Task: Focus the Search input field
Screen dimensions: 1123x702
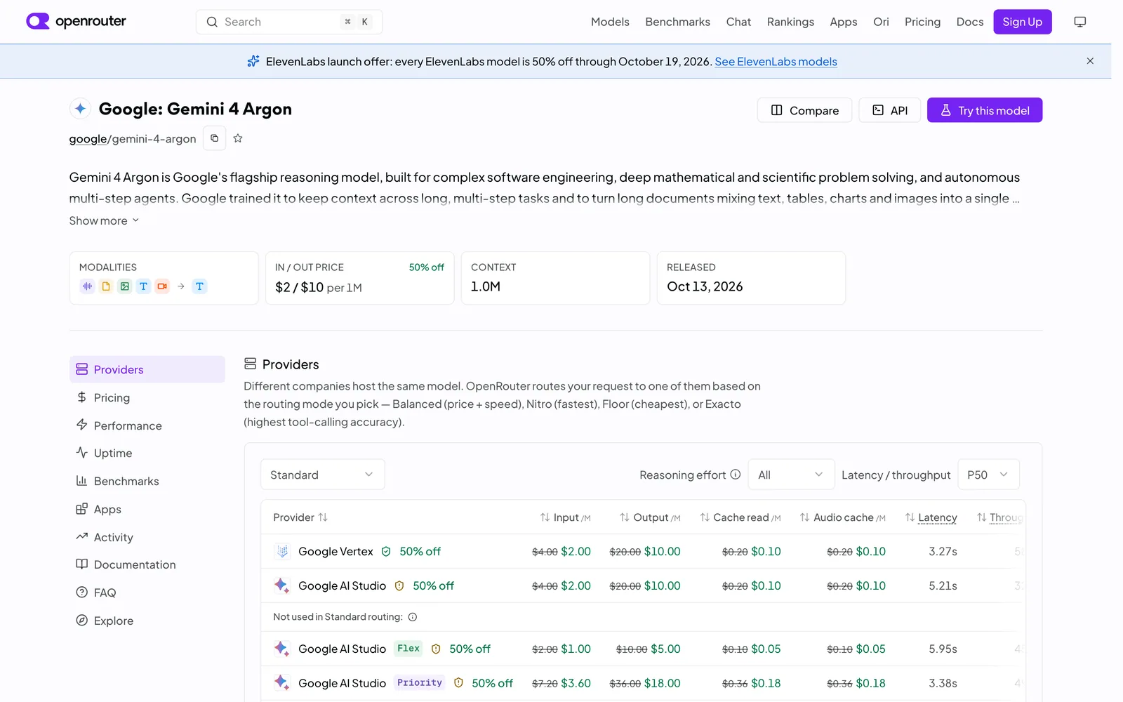Action: point(288,22)
